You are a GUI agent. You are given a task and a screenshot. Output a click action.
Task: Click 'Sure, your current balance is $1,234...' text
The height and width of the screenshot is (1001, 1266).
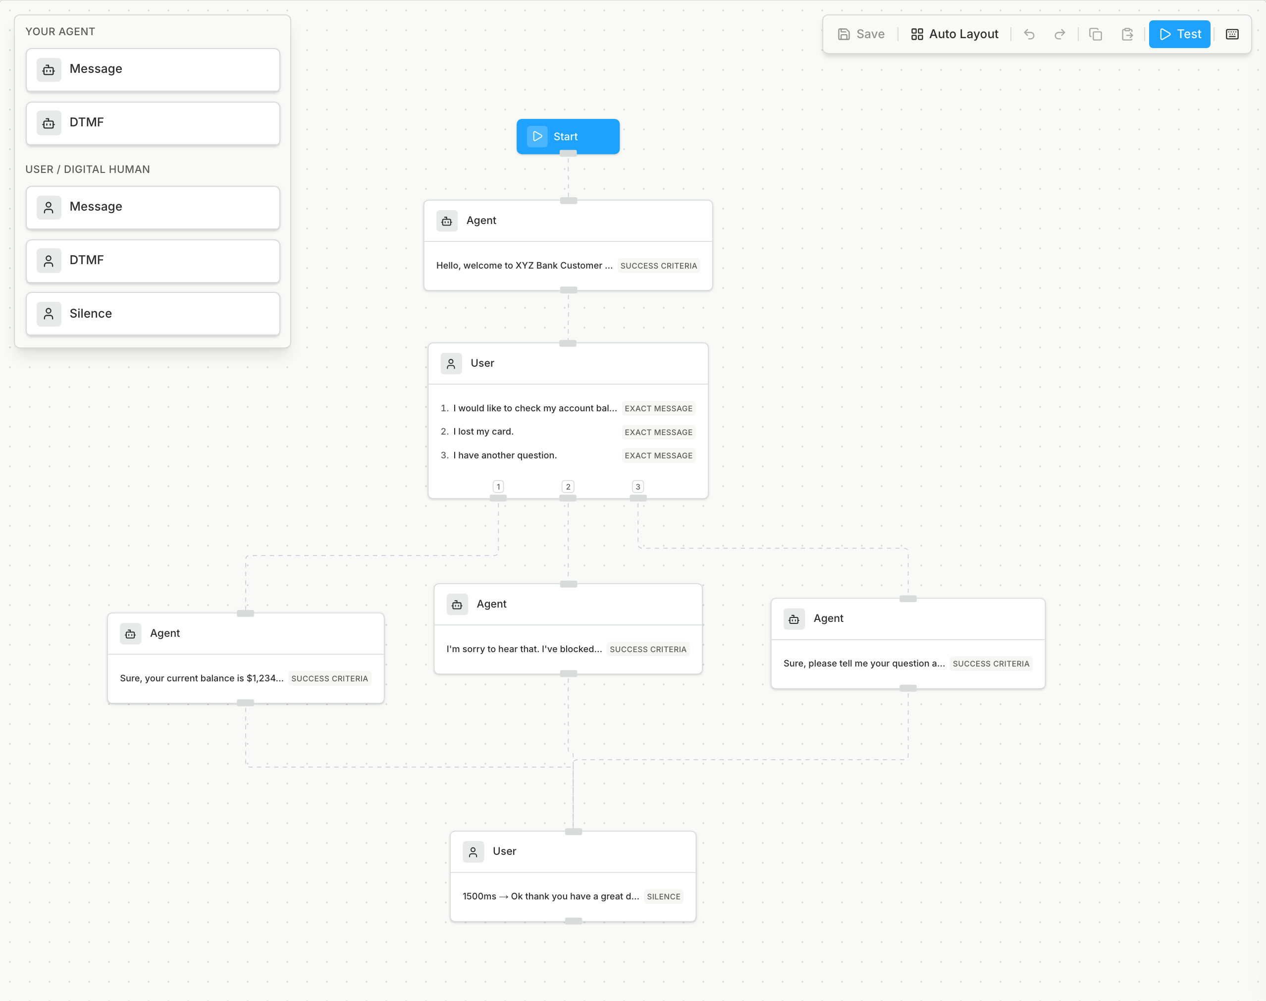(x=202, y=678)
